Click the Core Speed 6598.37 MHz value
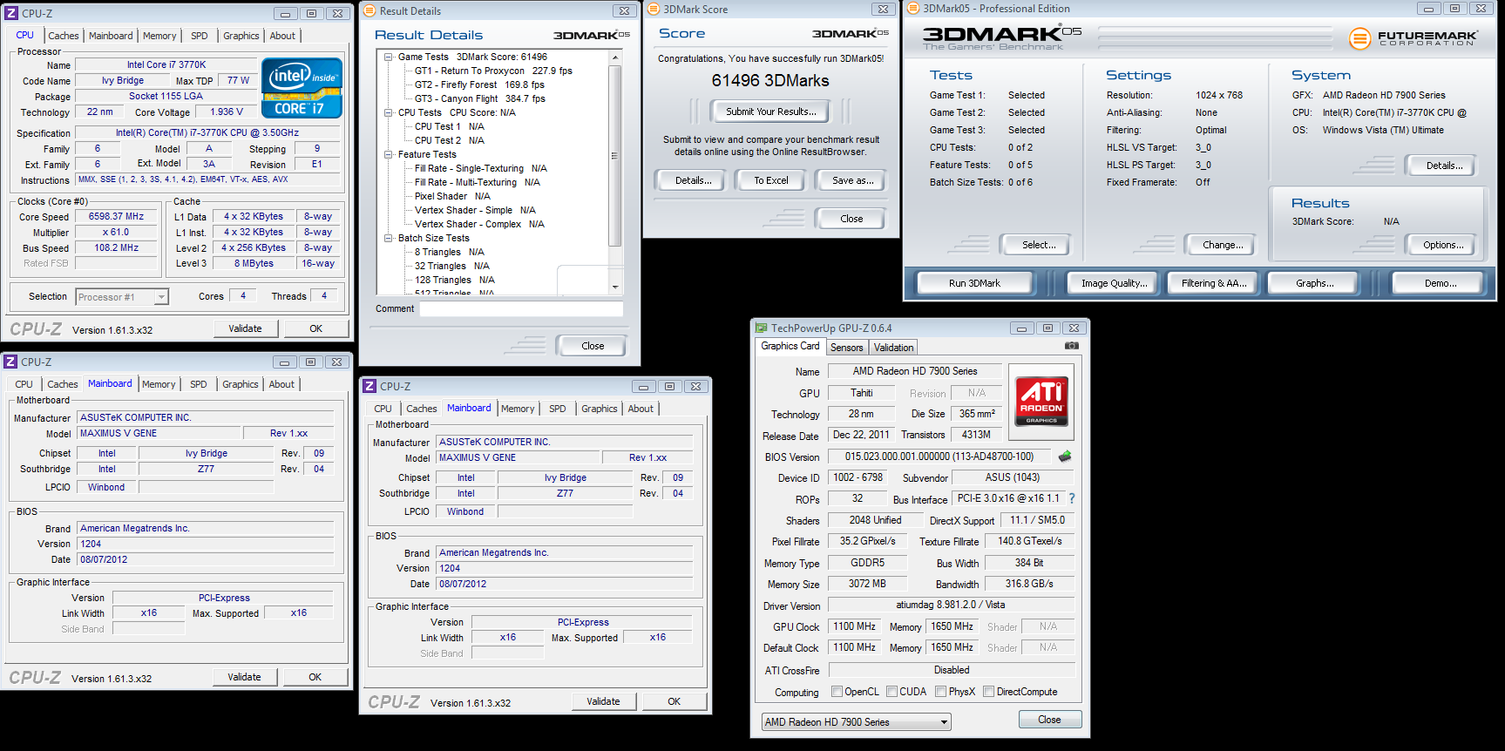 tap(117, 217)
